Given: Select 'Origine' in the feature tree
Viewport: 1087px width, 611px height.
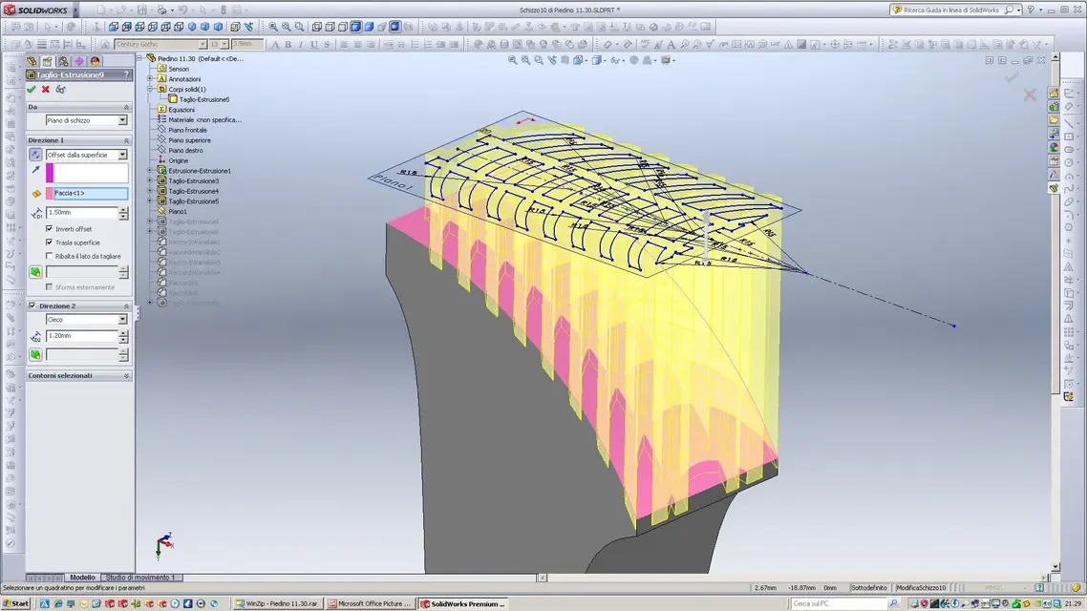Looking at the screenshot, I should (x=179, y=160).
